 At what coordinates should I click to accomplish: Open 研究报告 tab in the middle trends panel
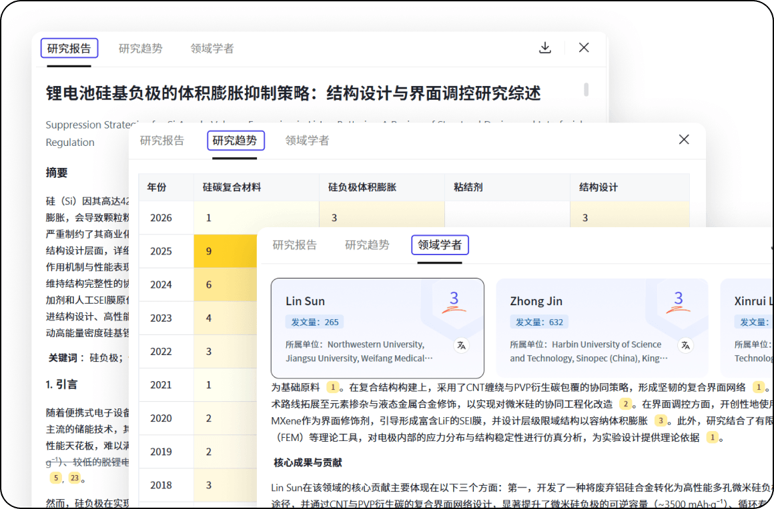162,141
